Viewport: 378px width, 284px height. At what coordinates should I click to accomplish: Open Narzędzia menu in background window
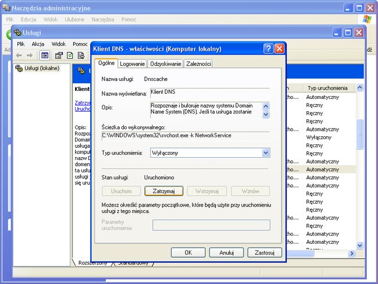[103, 19]
